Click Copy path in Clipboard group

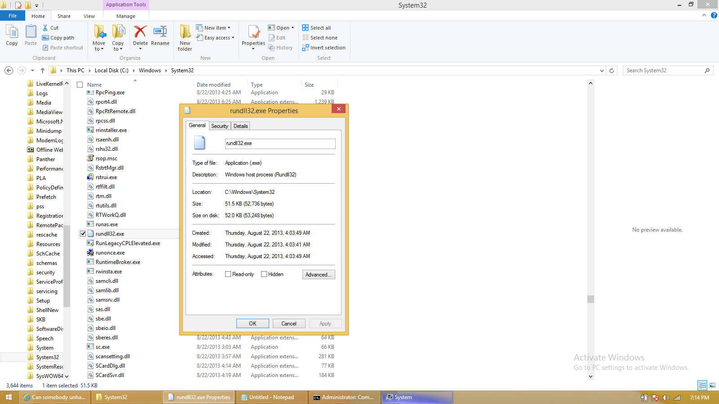coord(58,38)
